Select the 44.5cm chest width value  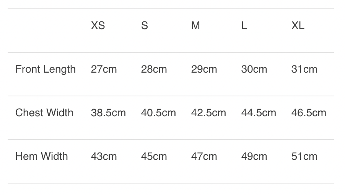point(259,113)
